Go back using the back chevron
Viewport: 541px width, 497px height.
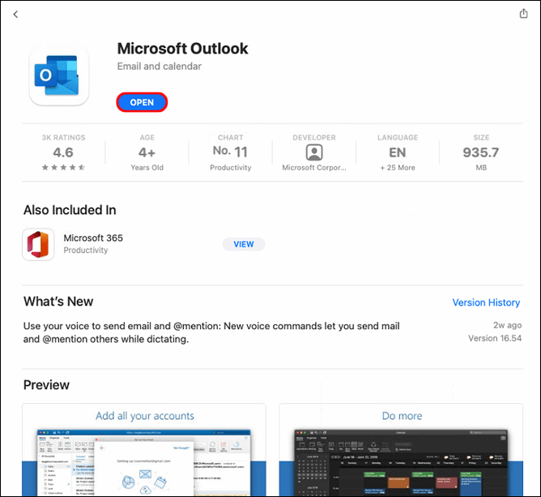(x=15, y=14)
